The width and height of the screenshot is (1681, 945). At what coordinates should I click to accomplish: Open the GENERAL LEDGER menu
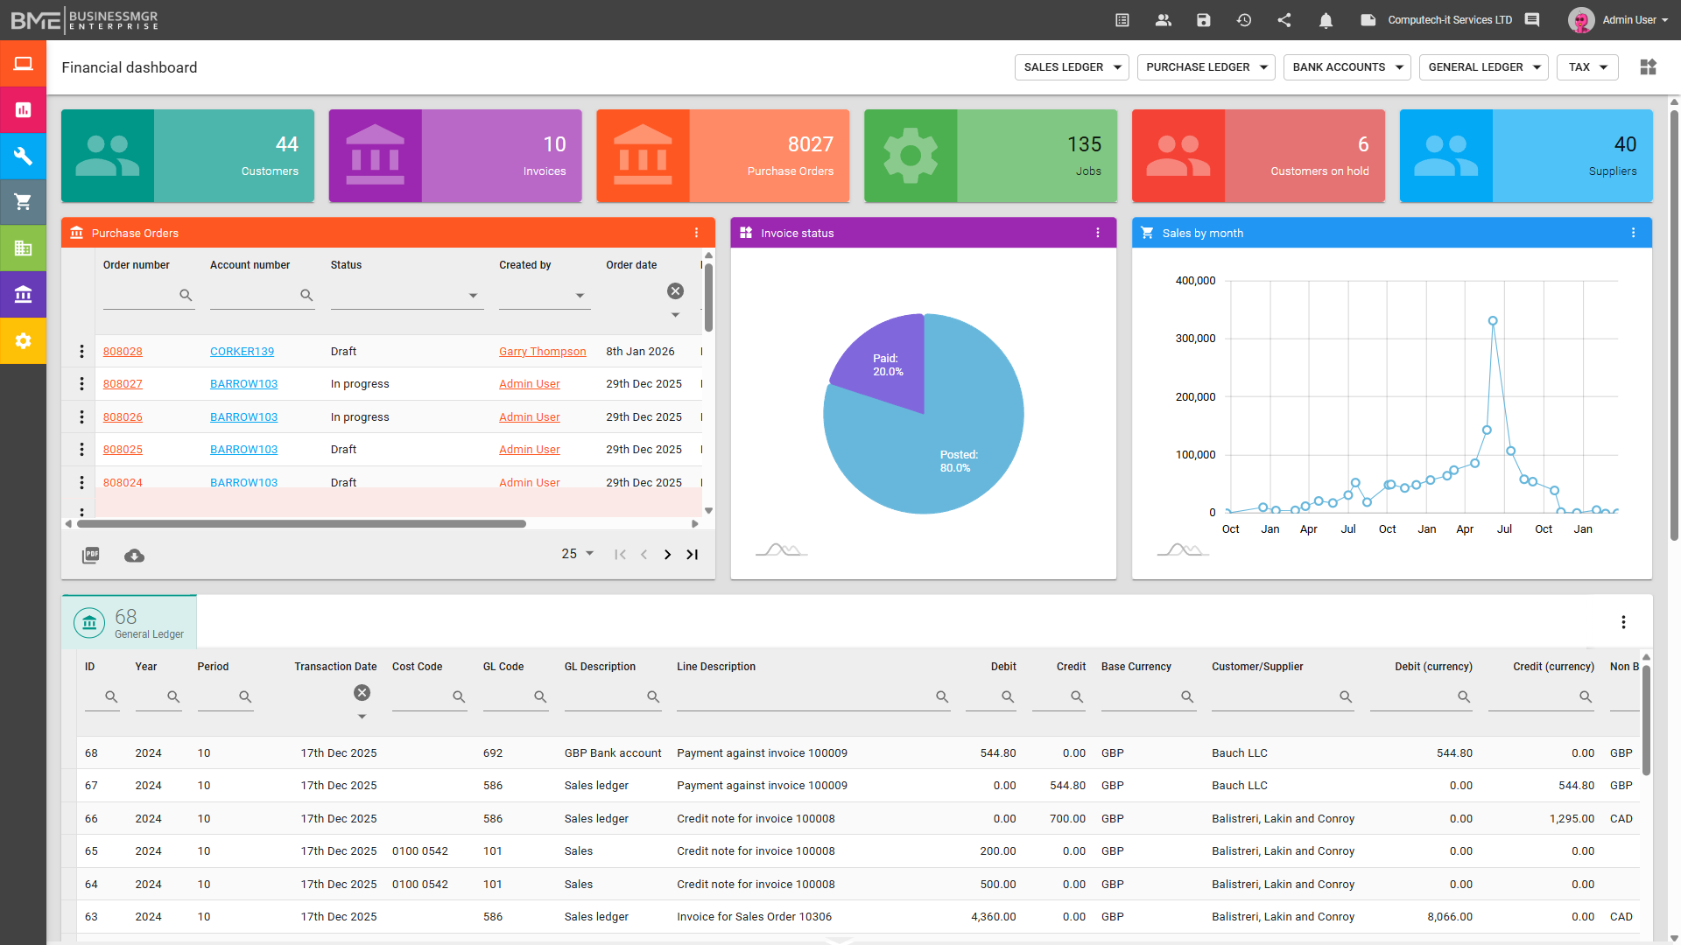[1483, 67]
